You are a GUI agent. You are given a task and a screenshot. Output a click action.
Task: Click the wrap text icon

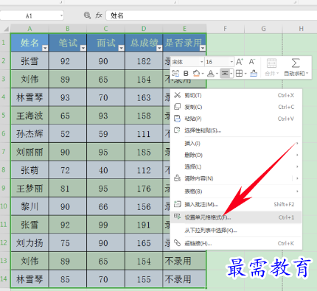175,74
